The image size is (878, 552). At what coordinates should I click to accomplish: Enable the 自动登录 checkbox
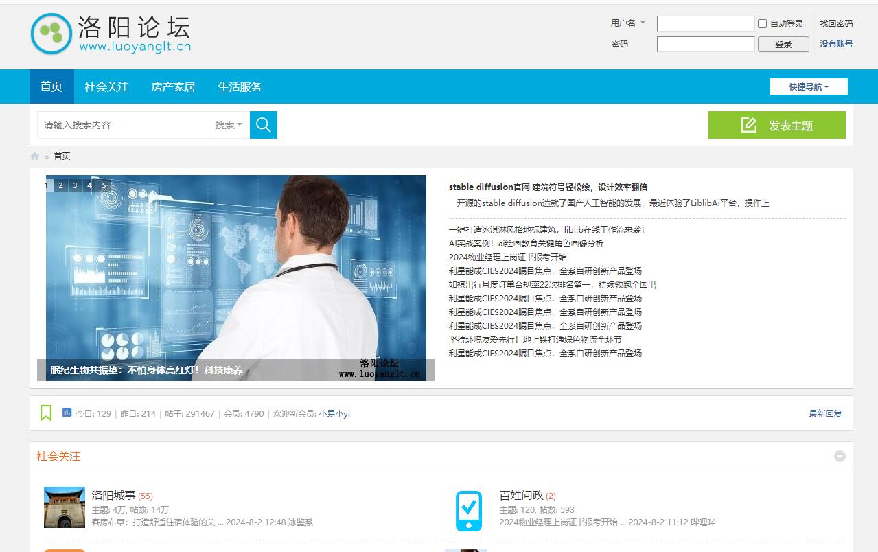(x=762, y=24)
